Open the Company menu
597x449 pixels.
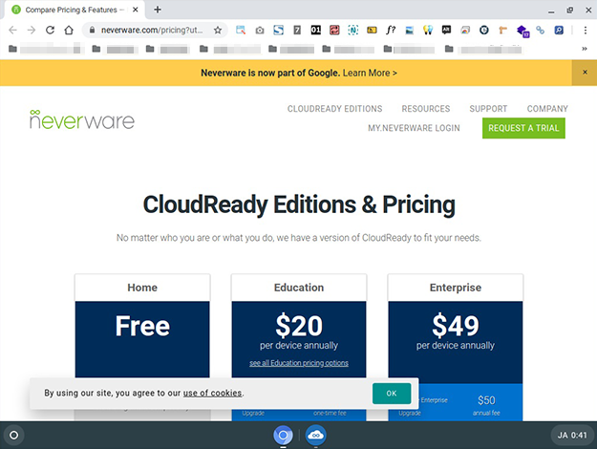tap(547, 109)
